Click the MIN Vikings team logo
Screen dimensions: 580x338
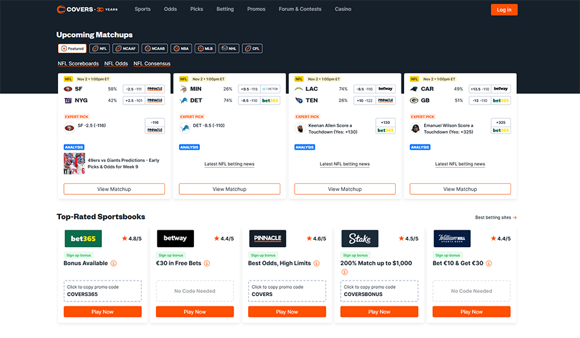tap(184, 89)
